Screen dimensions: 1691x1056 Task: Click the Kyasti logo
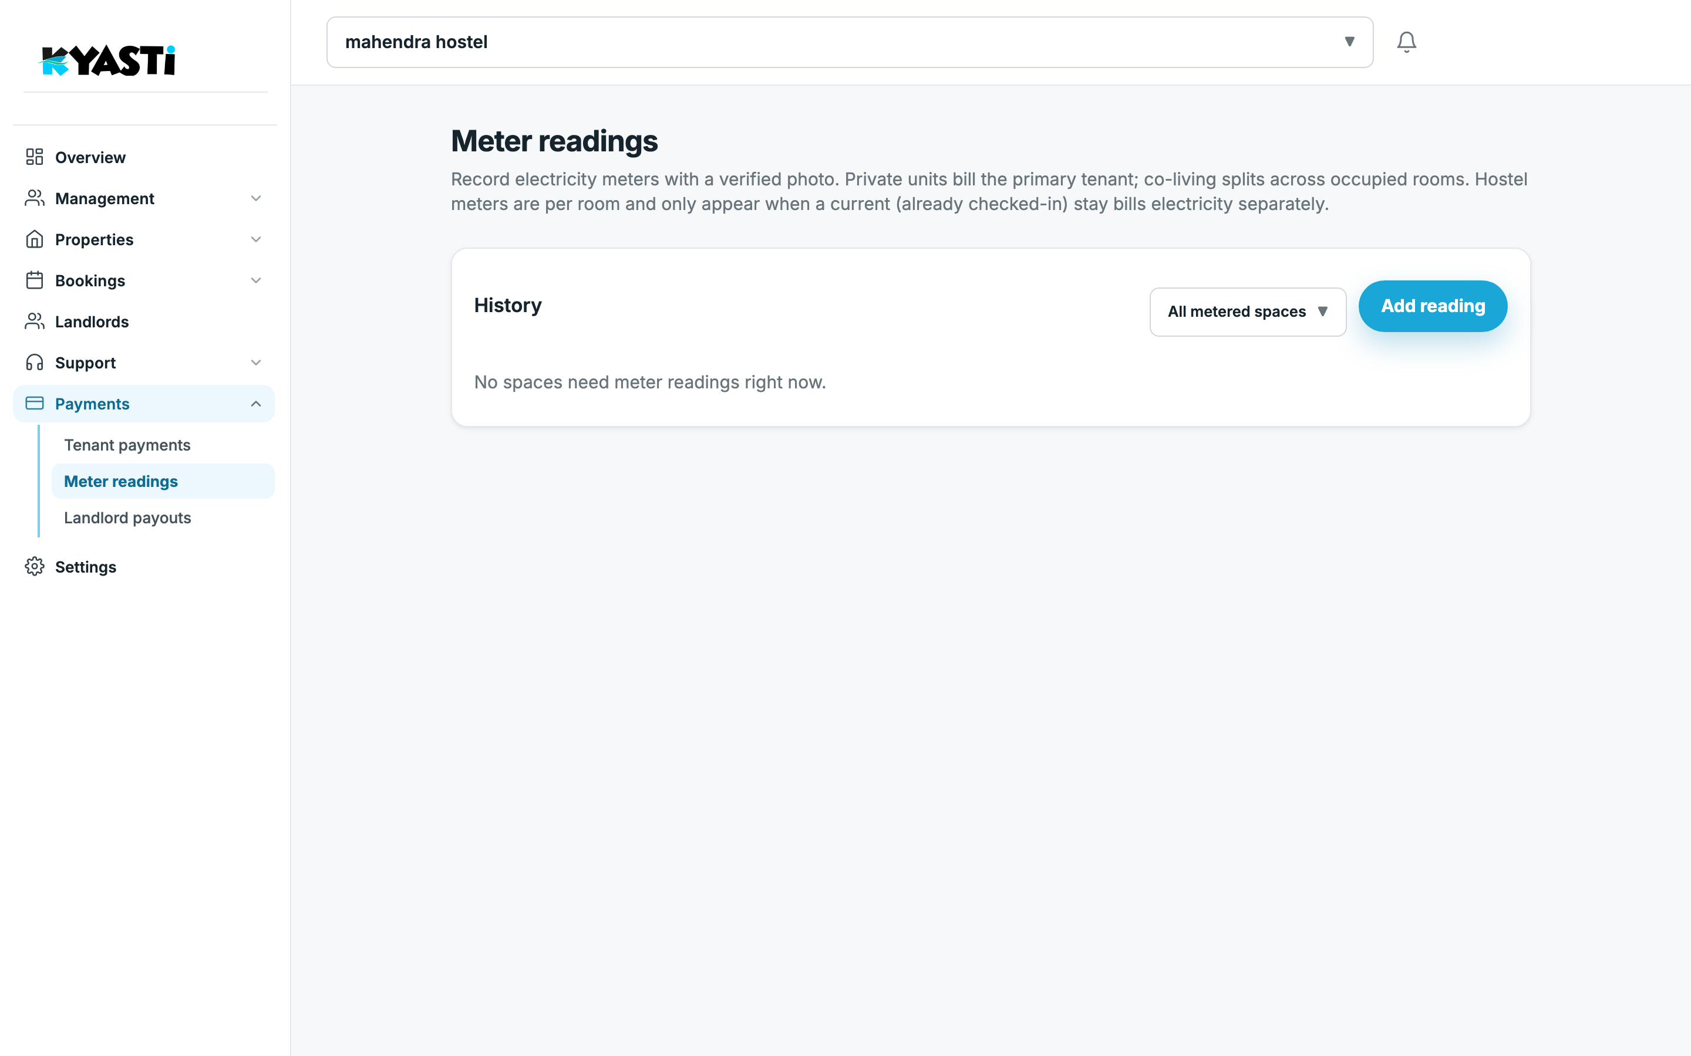[107, 61]
